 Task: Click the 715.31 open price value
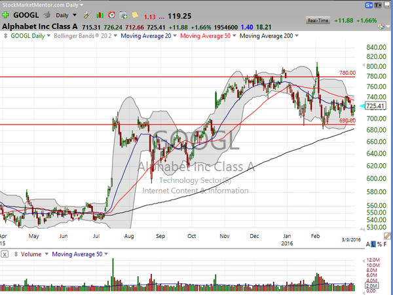click(91, 27)
